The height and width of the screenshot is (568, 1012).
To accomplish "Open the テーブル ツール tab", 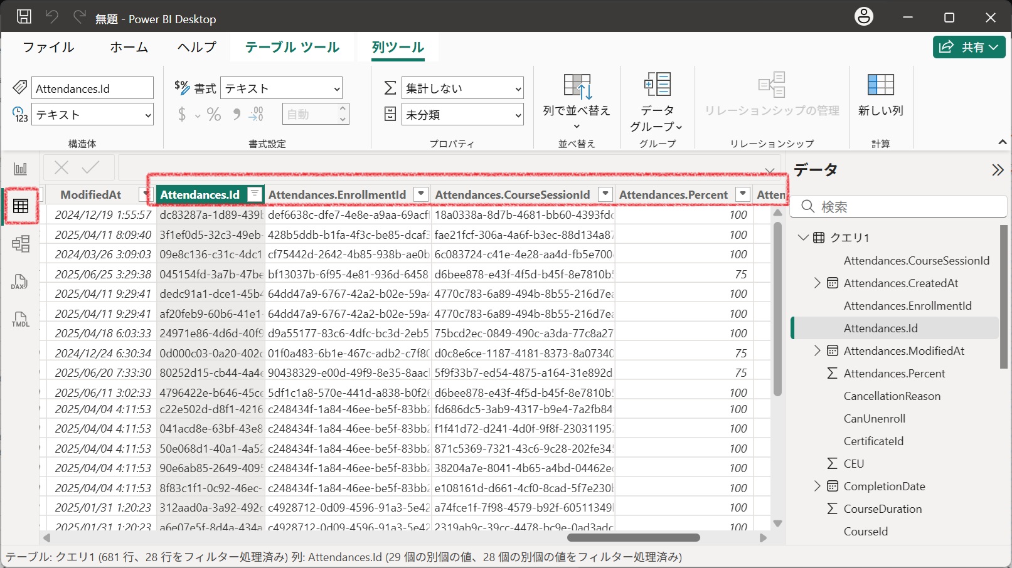I will [x=291, y=47].
